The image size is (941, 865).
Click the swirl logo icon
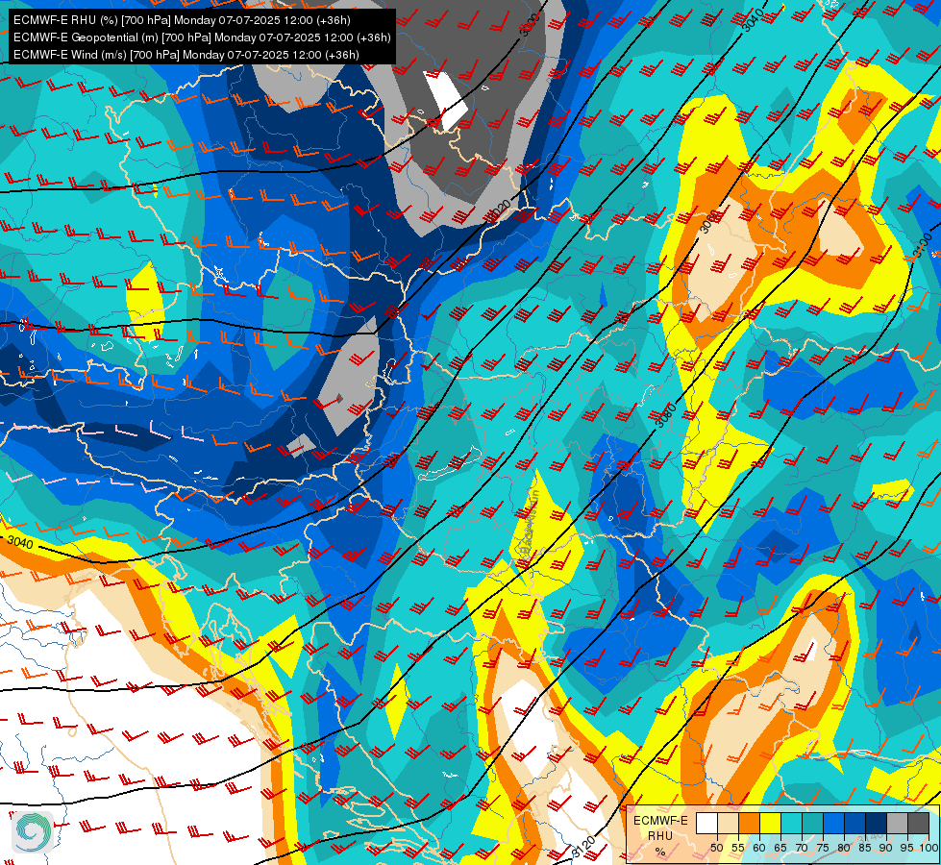coord(32,830)
